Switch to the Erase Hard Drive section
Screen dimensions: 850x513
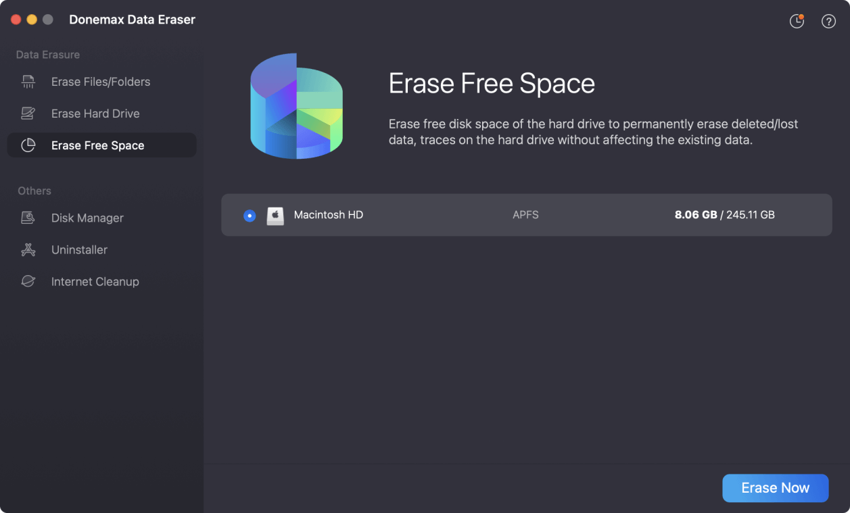tap(94, 113)
